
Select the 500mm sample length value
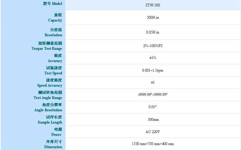coord(153,120)
